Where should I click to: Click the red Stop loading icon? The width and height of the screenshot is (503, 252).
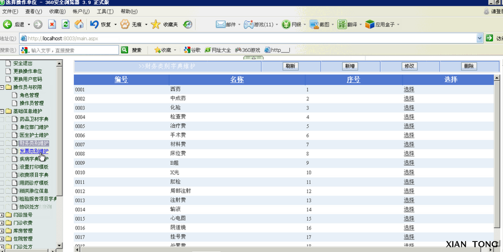pyautogui.click(x=52, y=25)
